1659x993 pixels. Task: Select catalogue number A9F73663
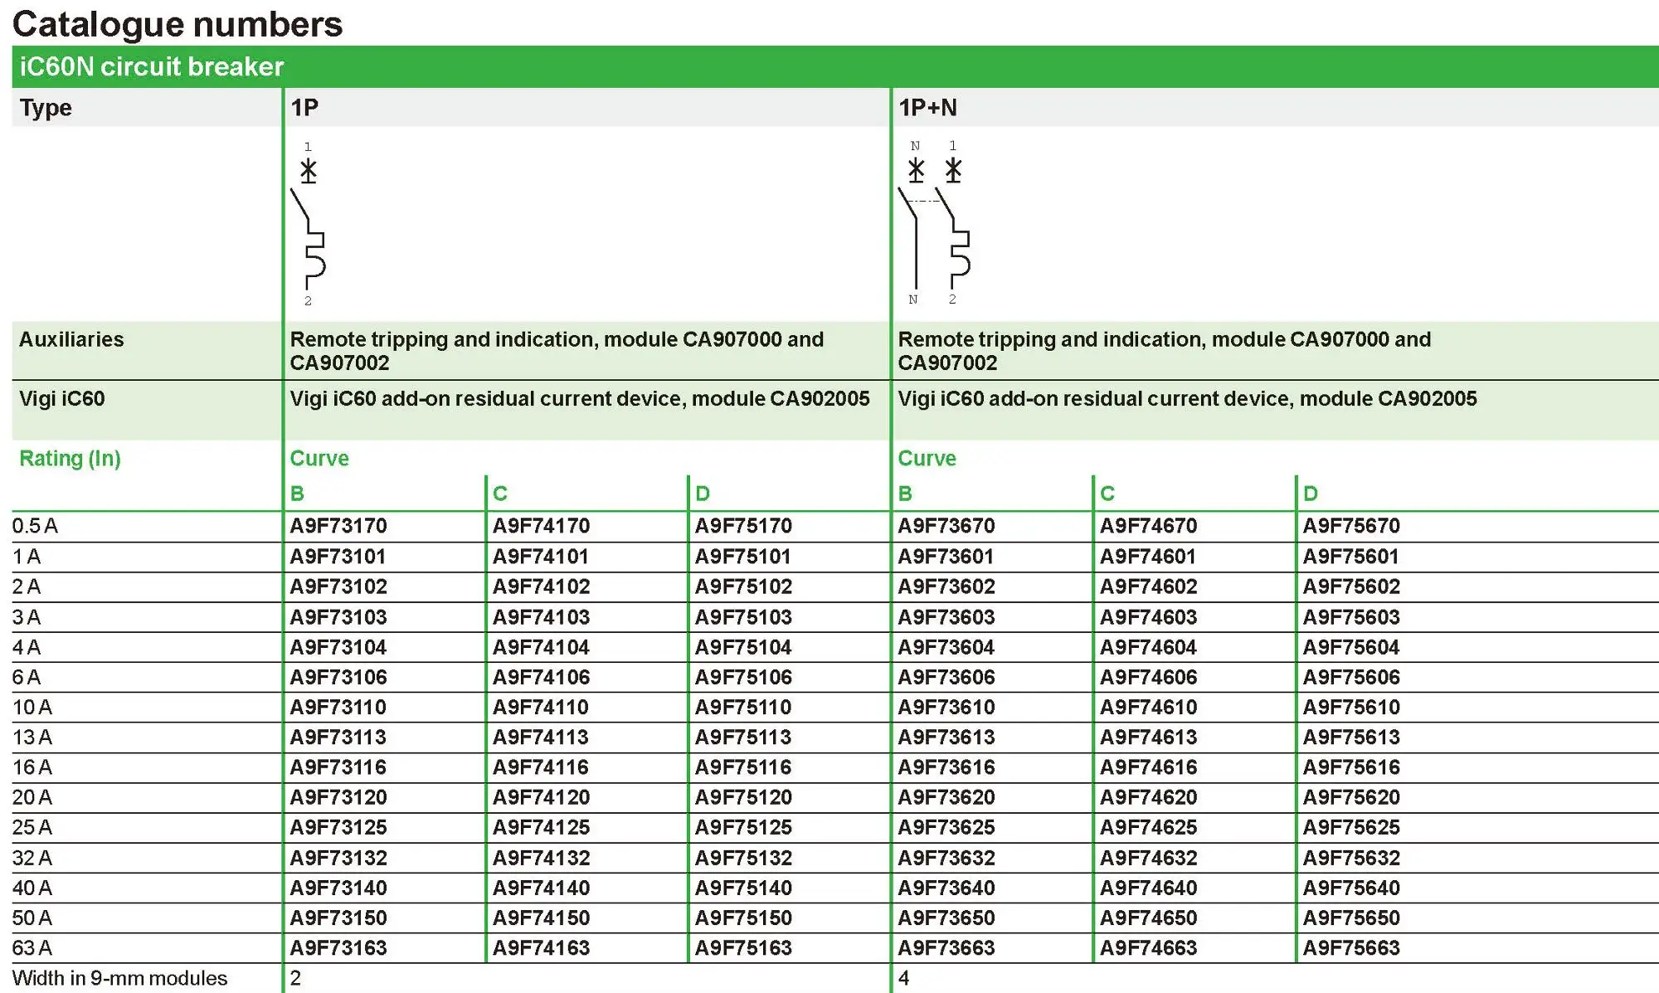pyautogui.click(x=946, y=948)
